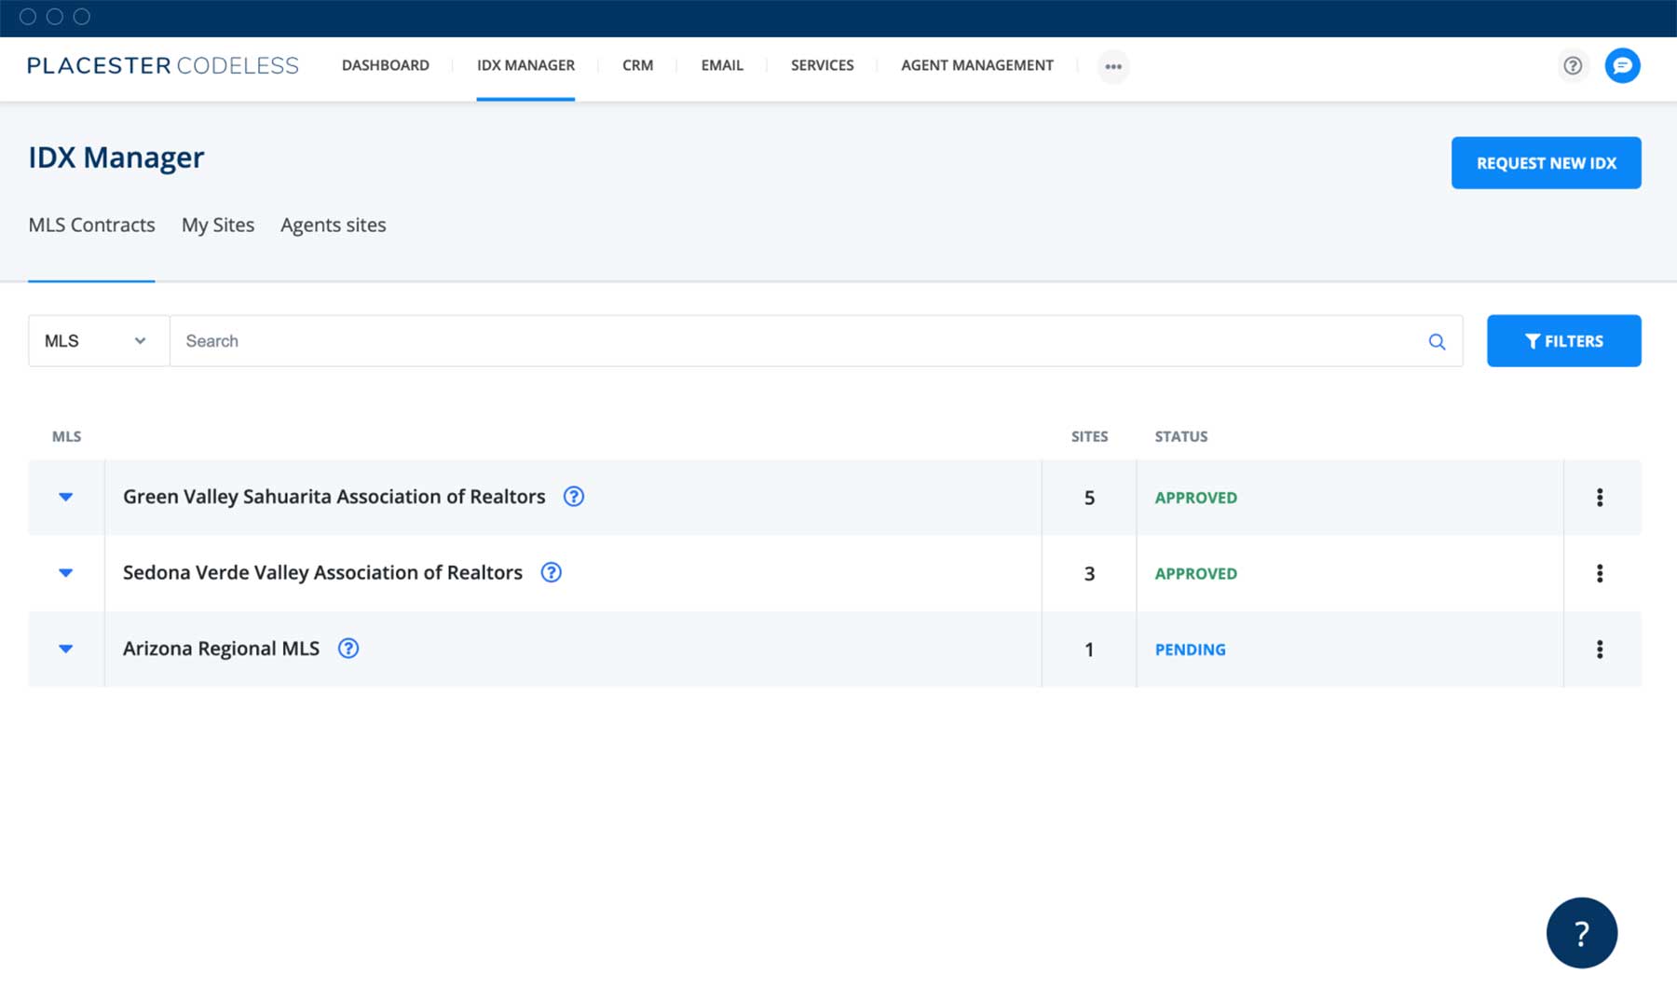Click the help question mark in the header
This screenshot has height=1001, width=1677.
pyautogui.click(x=1573, y=66)
